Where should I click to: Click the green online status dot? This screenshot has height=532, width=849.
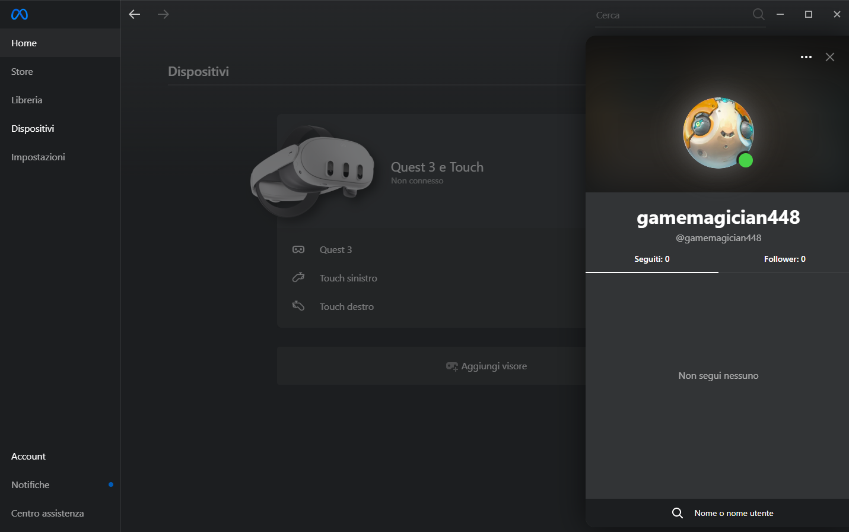pyautogui.click(x=746, y=160)
